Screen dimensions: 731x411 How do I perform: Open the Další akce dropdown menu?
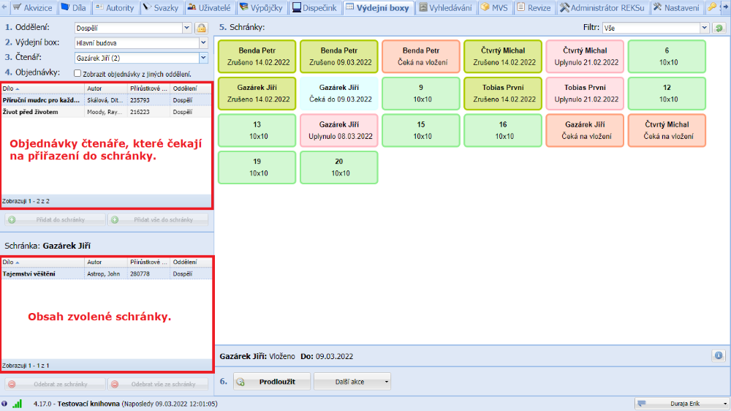(352, 381)
